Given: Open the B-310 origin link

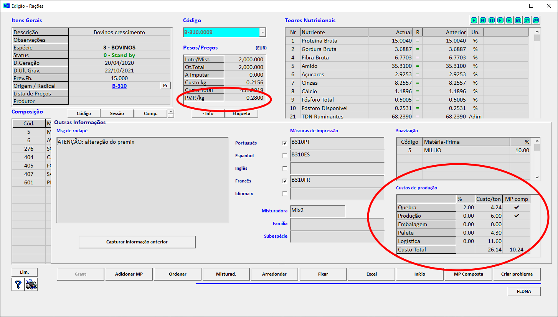Looking at the screenshot, I should (x=119, y=86).
